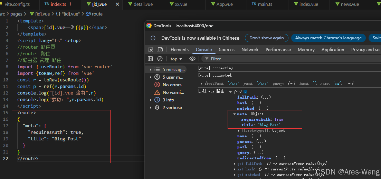Expand the 3 info group
The image size is (381, 179).
click(x=151, y=100)
